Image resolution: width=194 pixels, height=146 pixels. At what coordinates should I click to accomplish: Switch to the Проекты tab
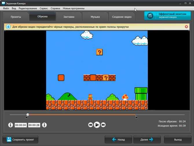(x=16, y=17)
